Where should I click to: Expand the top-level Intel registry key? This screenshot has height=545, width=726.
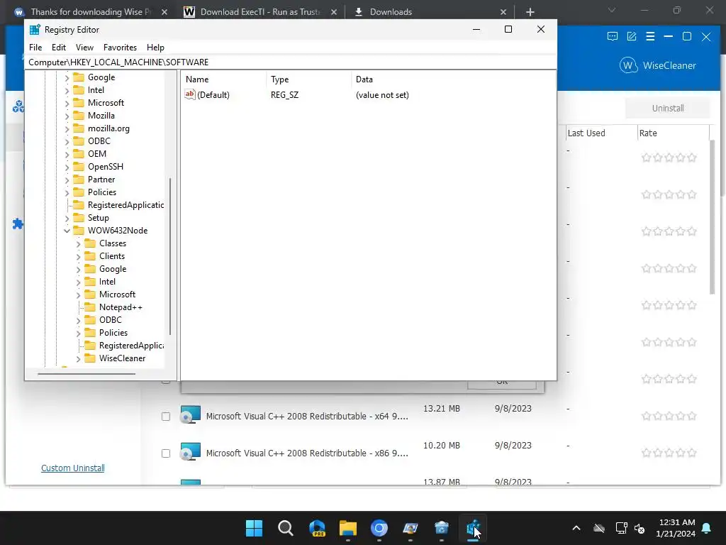pyautogui.click(x=67, y=90)
